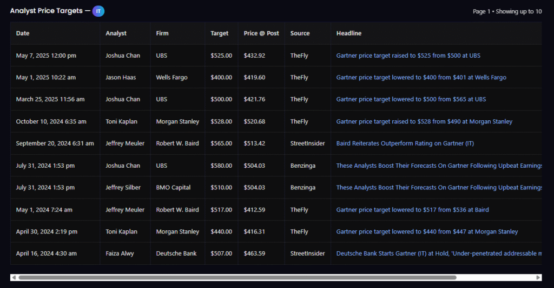554x288 pixels.
Task: Open Morgan Stanley $528 target raised headline
Action: pyautogui.click(x=424, y=121)
